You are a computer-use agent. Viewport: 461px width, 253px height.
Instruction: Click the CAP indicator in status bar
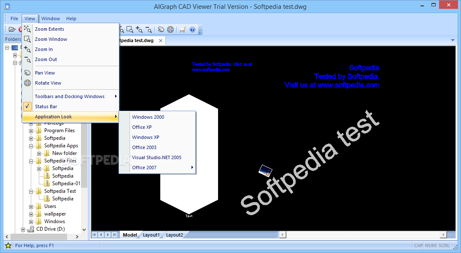pyautogui.click(x=418, y=245)
